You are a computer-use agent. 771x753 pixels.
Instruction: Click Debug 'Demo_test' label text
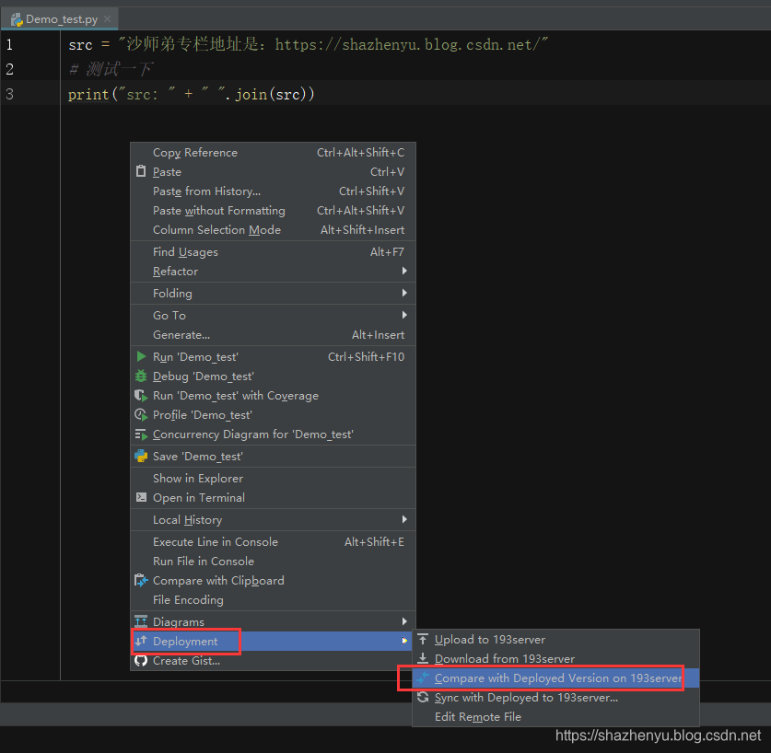coord(203,376)
